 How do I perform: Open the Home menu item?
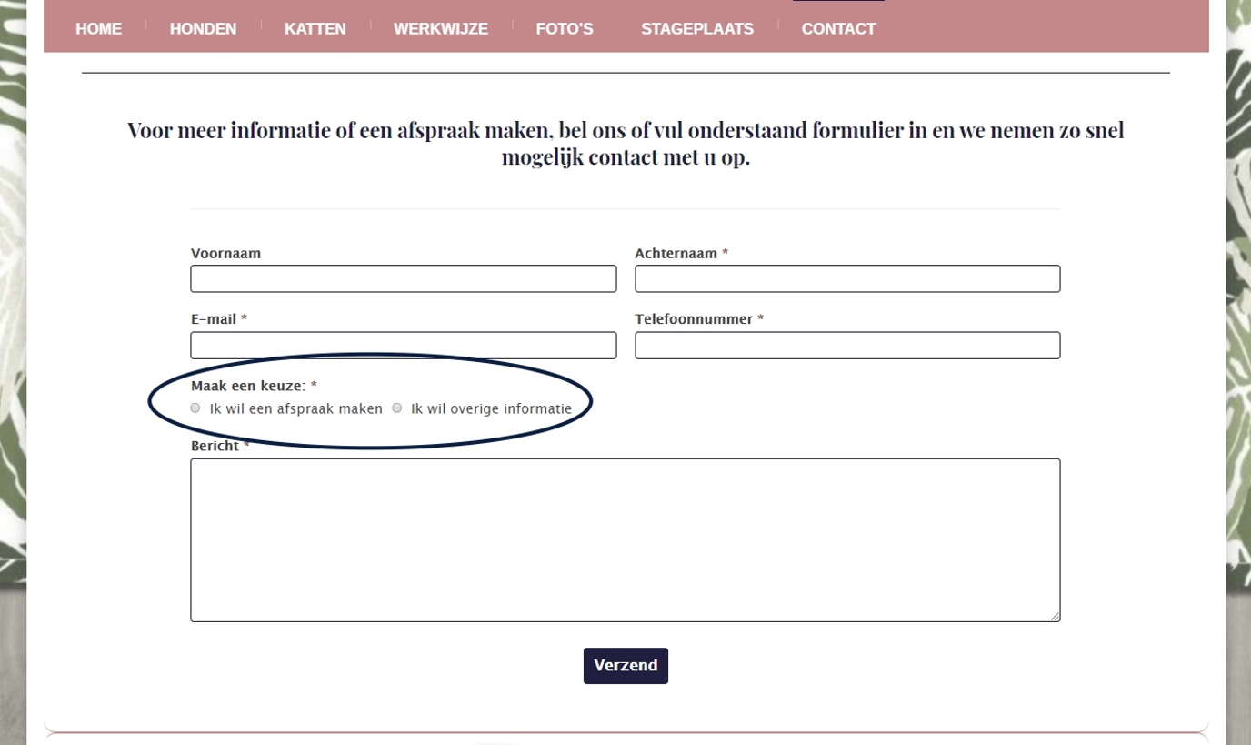tap(98, 29)
